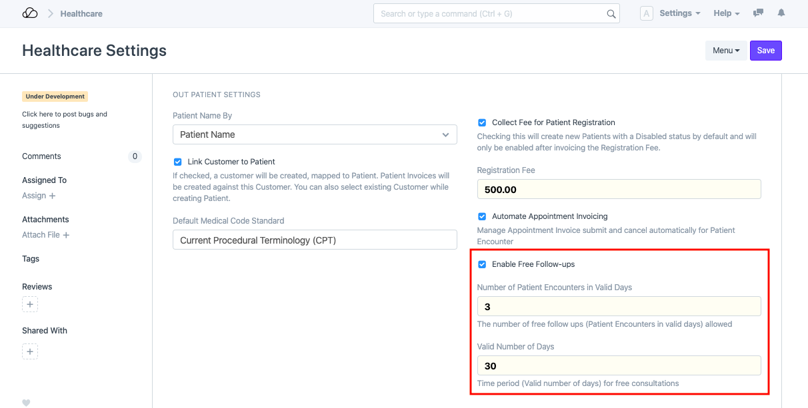Open the Menu dropdown button

click(x=726, y=51)
